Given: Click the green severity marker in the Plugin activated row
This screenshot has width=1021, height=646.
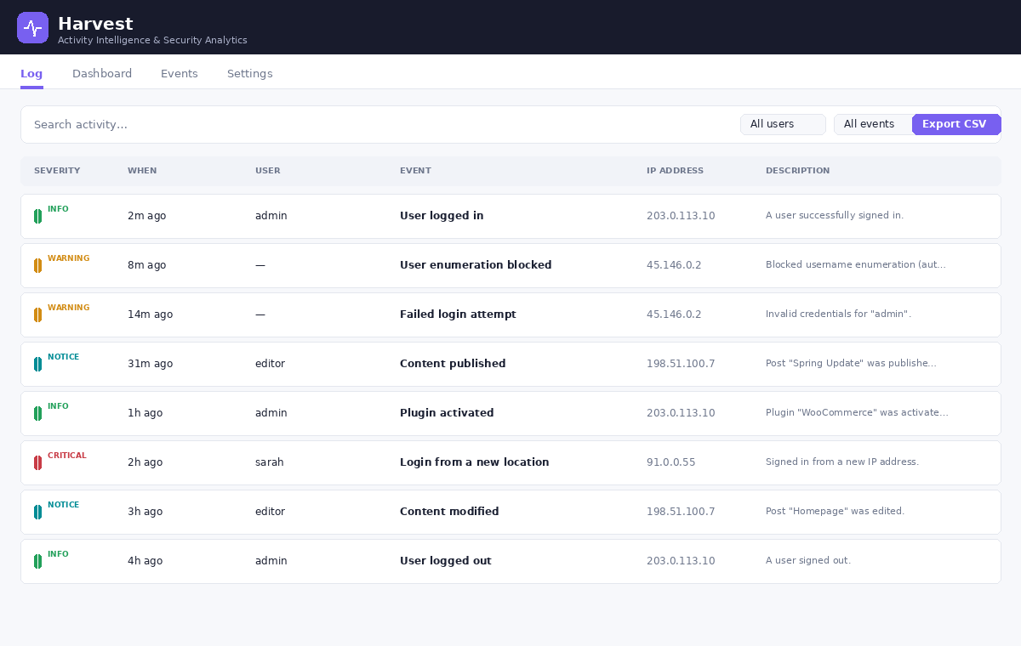Looking at the screenshot, I should pos(37,413).
